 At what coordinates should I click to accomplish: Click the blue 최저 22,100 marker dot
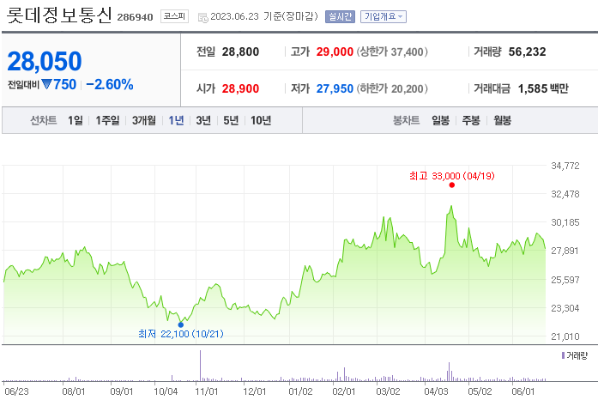point(181,324)
